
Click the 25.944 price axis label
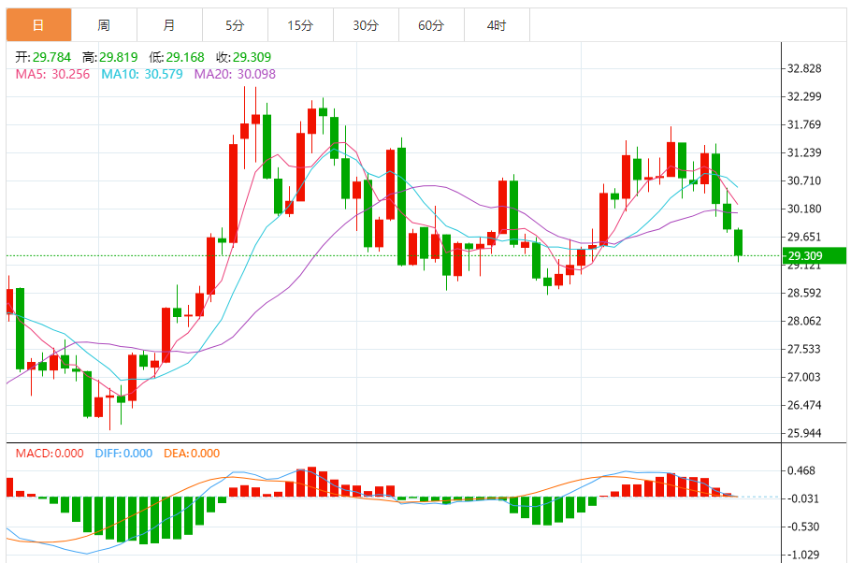804,433
